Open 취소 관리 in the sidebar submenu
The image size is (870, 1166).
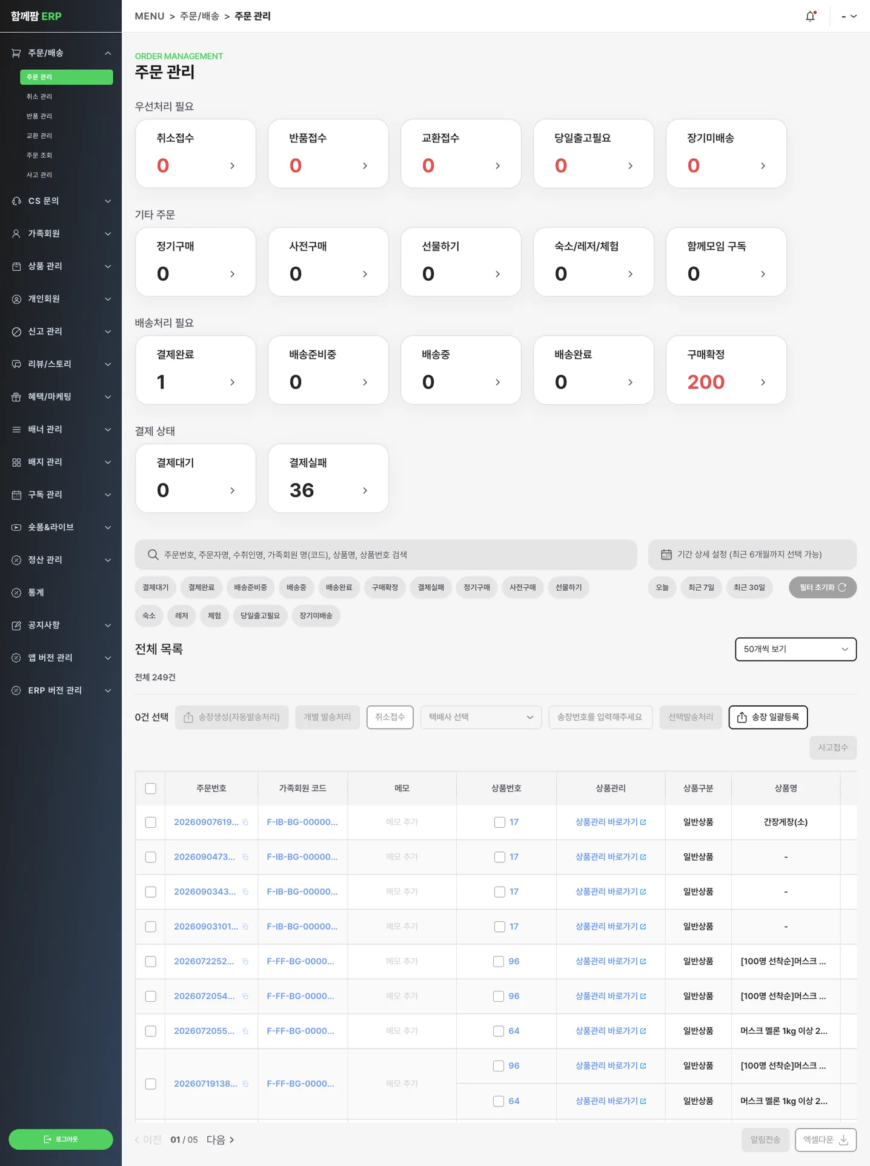(x=39, y=97)
